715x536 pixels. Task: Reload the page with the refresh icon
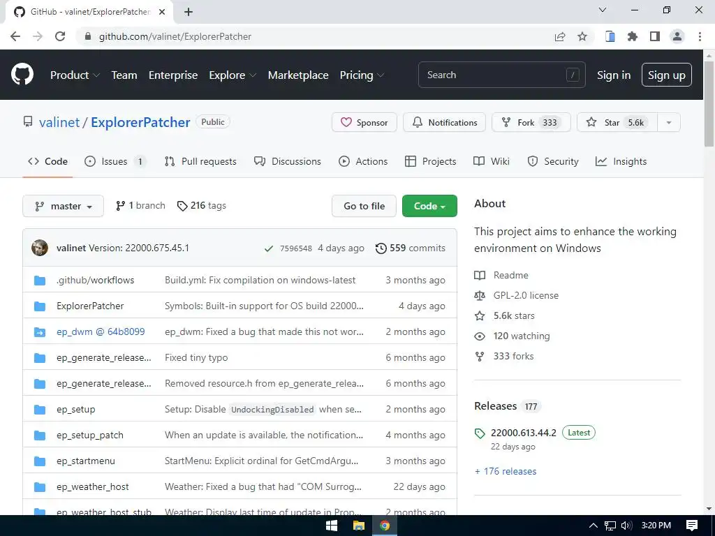pos(60,36)
